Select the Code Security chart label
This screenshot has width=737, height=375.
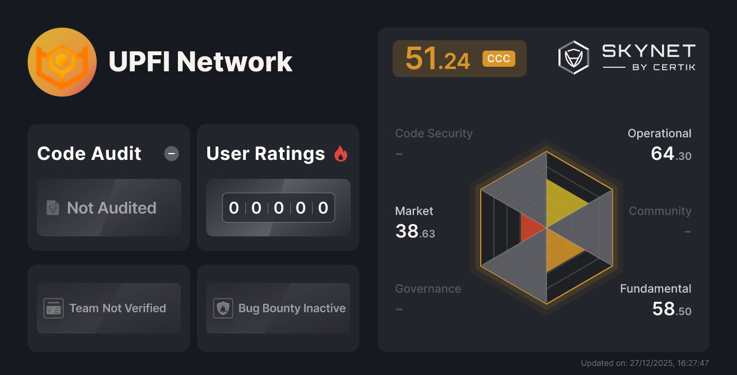(x=434, y=133)
